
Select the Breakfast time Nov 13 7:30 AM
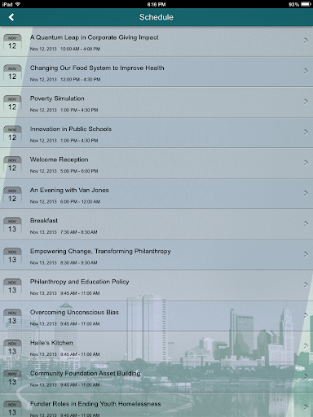[64, 232]
